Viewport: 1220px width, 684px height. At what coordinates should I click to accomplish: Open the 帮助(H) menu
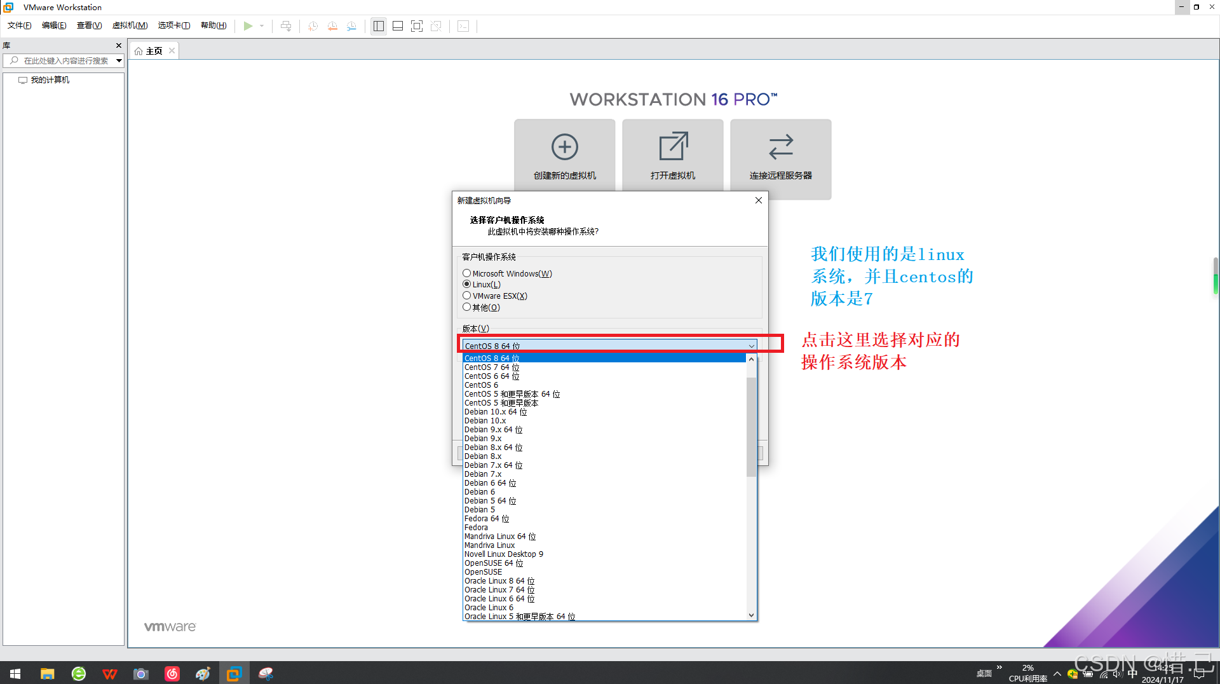pyautogui.click(x=213, y=25)
